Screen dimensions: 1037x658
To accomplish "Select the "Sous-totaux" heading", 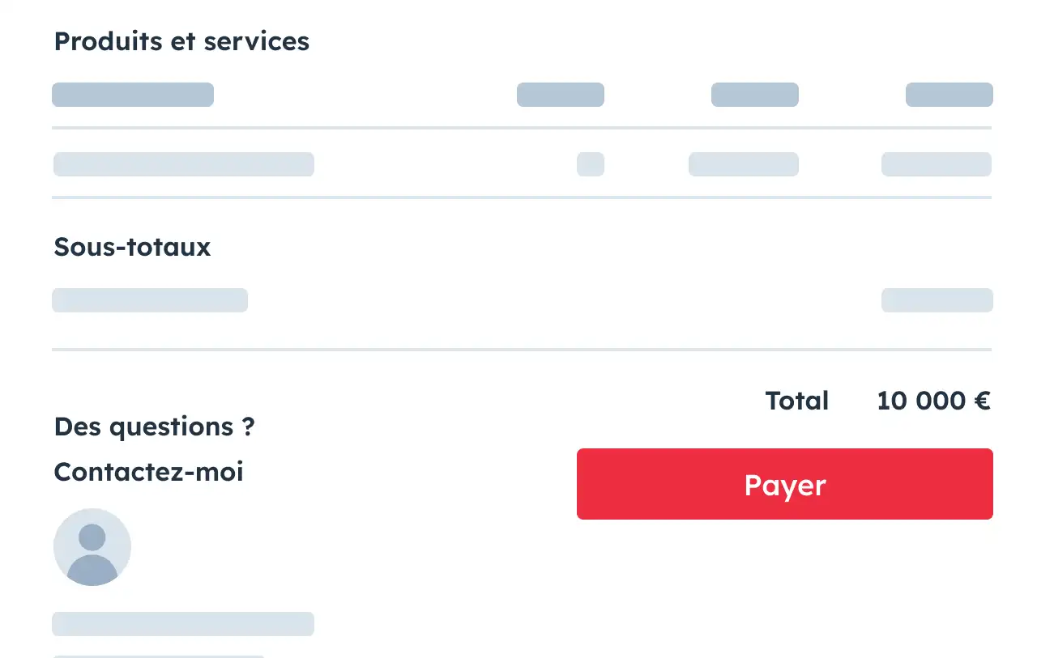I will click(x=132, y=248).
